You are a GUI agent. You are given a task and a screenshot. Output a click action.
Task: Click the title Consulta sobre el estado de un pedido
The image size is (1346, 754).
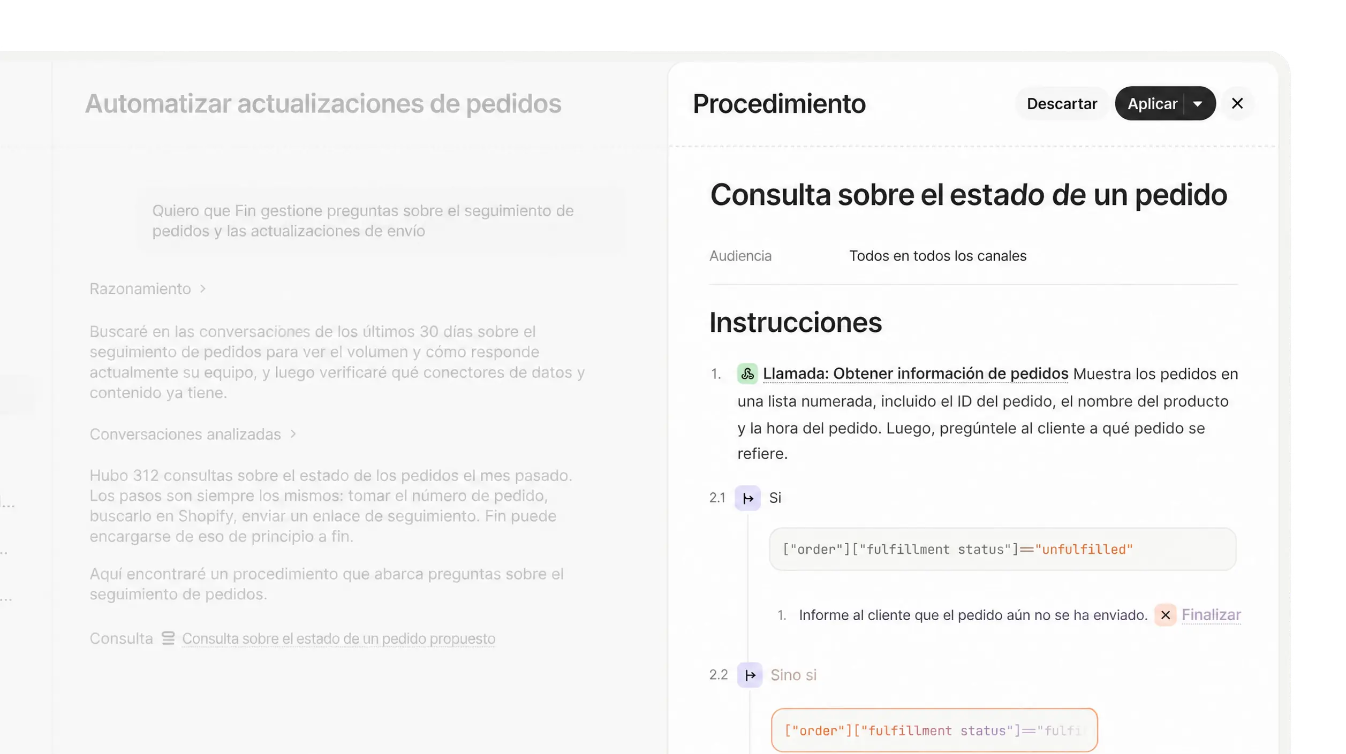click(969, 194)
